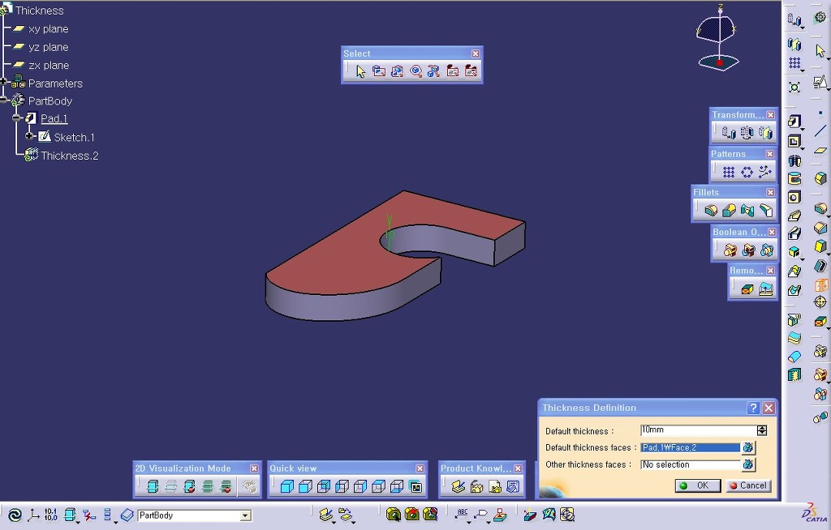Click the Pad tool in right toolbar

pyautogui.click(x=794, y=122)
